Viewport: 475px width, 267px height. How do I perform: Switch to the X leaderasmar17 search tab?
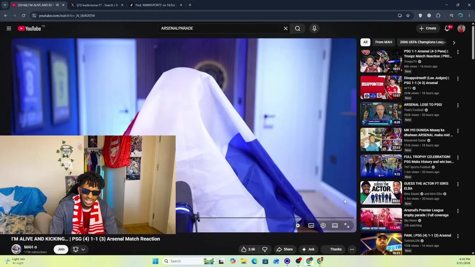pos(97,5)
